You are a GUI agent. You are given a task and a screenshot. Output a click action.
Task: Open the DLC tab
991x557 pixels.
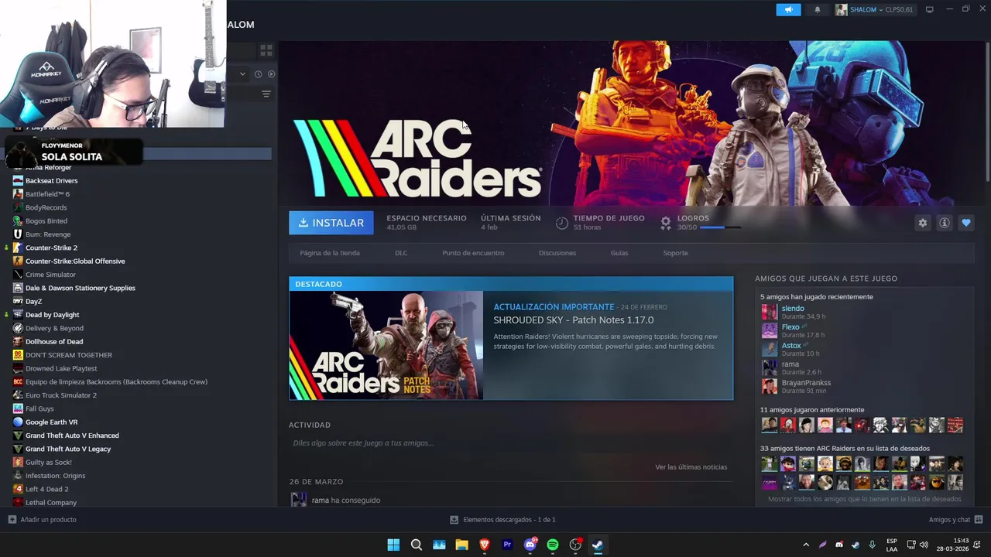pos(401,253)
